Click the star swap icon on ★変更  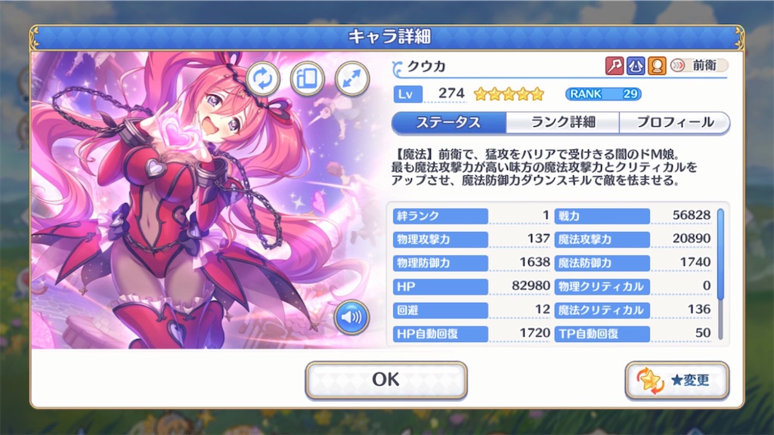coord(650,381)
